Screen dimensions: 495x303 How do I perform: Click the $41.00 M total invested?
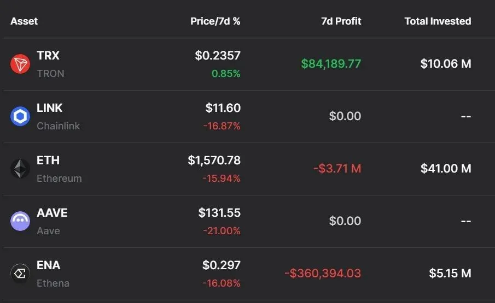pyautogui.click(x=446, y=169)
